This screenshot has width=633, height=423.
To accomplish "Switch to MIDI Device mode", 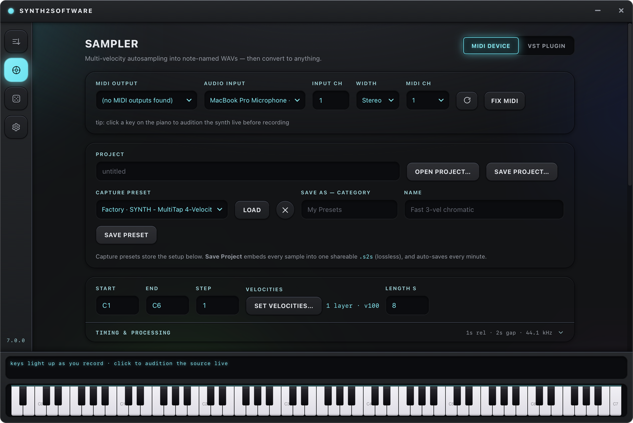I will (x=491, y=46).
